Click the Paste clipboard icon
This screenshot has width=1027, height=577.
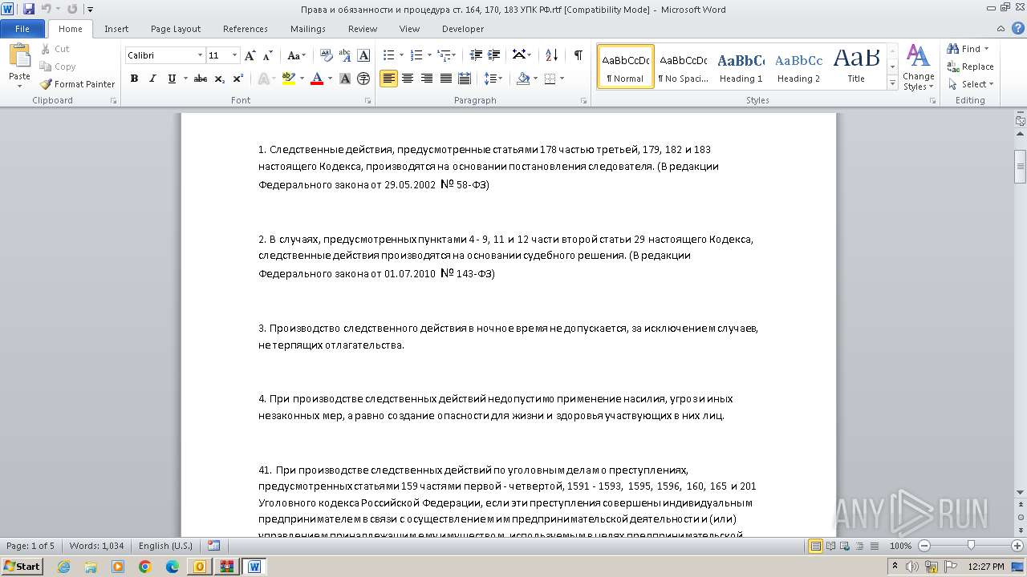coord(19,58)
